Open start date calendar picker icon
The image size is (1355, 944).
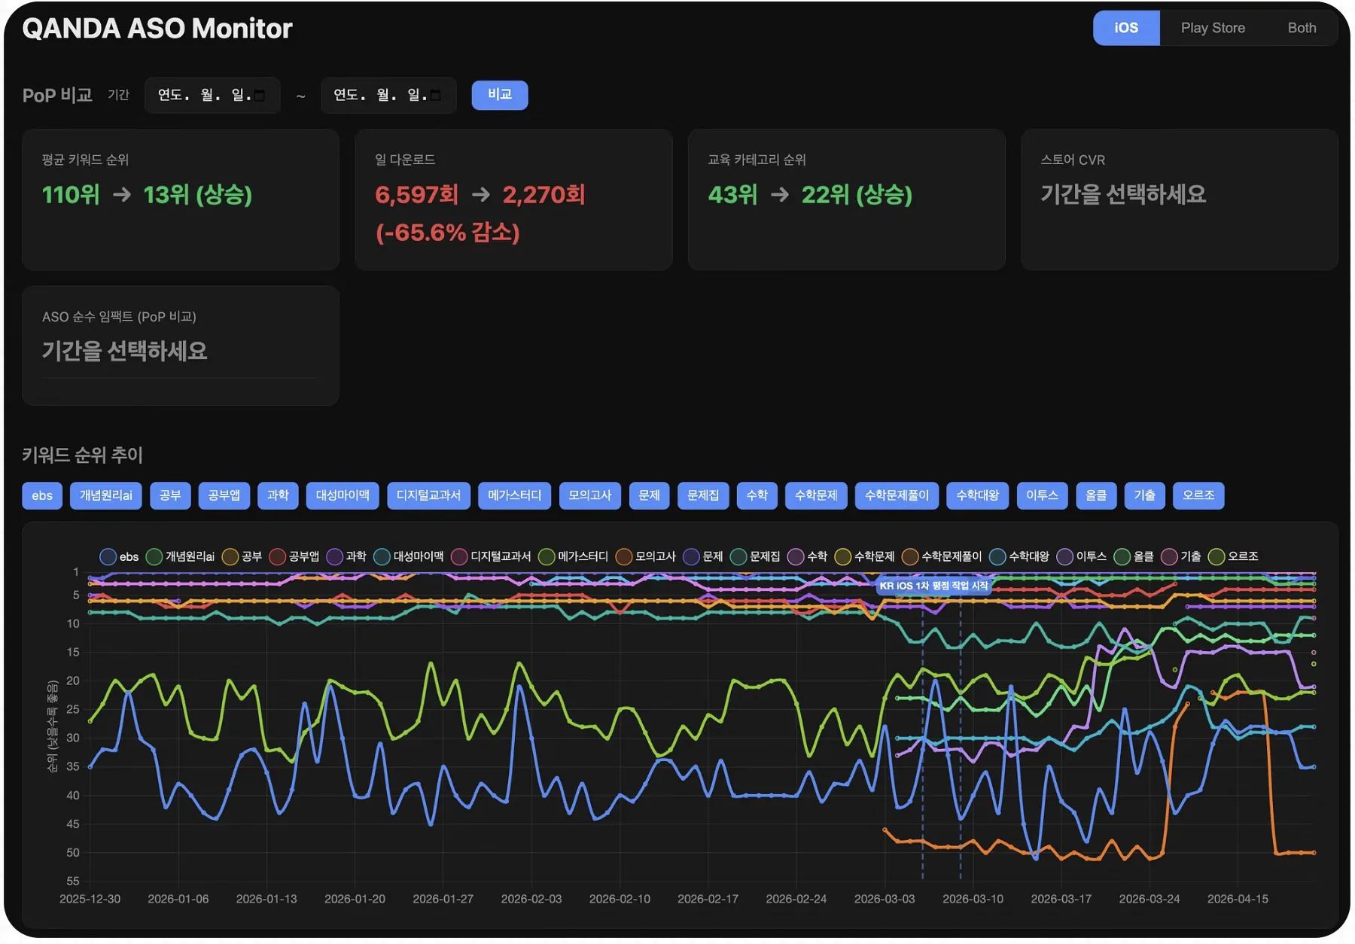point(260,95)
